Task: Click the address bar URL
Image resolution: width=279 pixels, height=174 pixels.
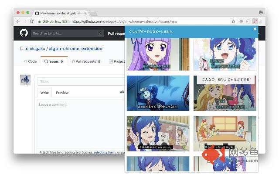Action: (124, 21)
